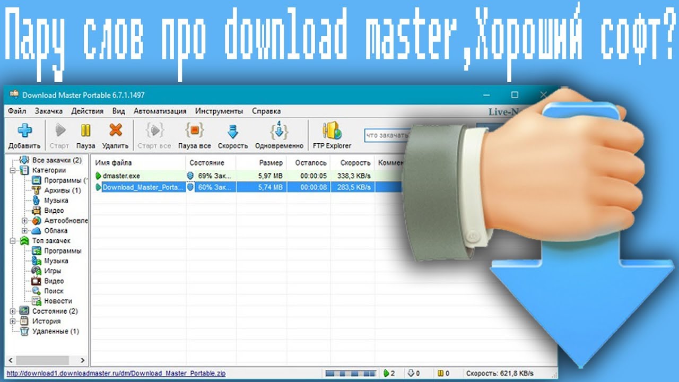Click the Видео camera icon under Категории

click(x=36, y=211)
